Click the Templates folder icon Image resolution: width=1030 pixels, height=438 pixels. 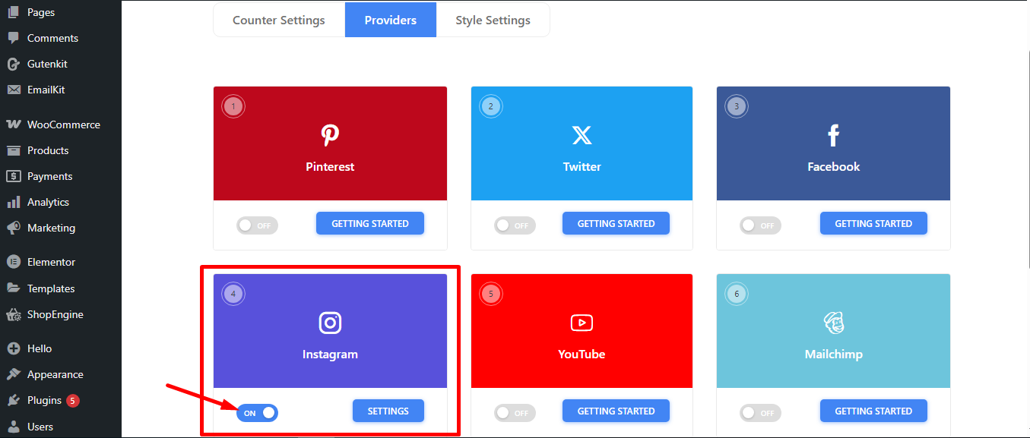coord(13,288)
